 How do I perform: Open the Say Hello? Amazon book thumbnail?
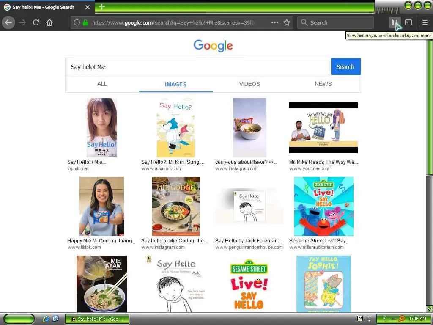tap(175, 128)
